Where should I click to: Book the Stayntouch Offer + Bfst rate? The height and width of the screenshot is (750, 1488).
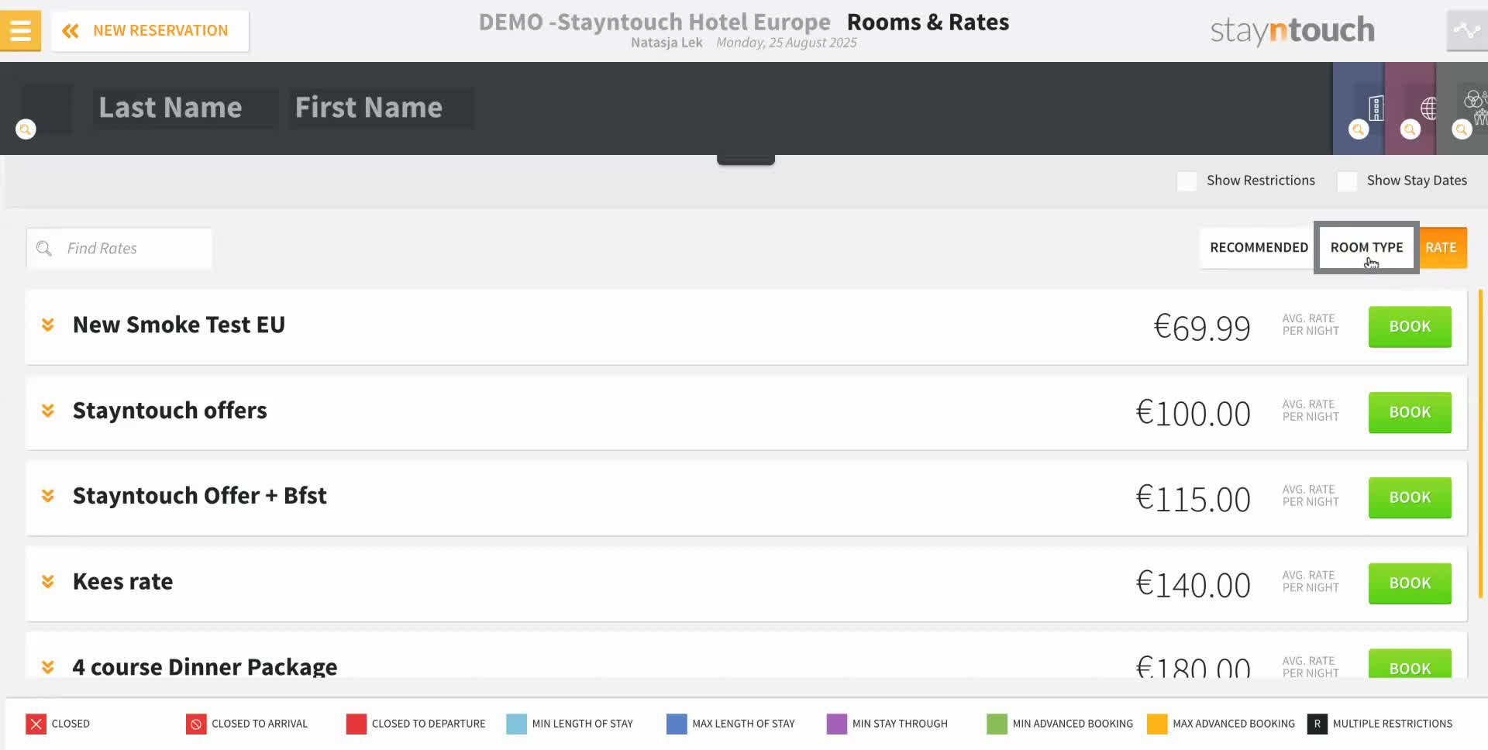tap(1410, 497)
